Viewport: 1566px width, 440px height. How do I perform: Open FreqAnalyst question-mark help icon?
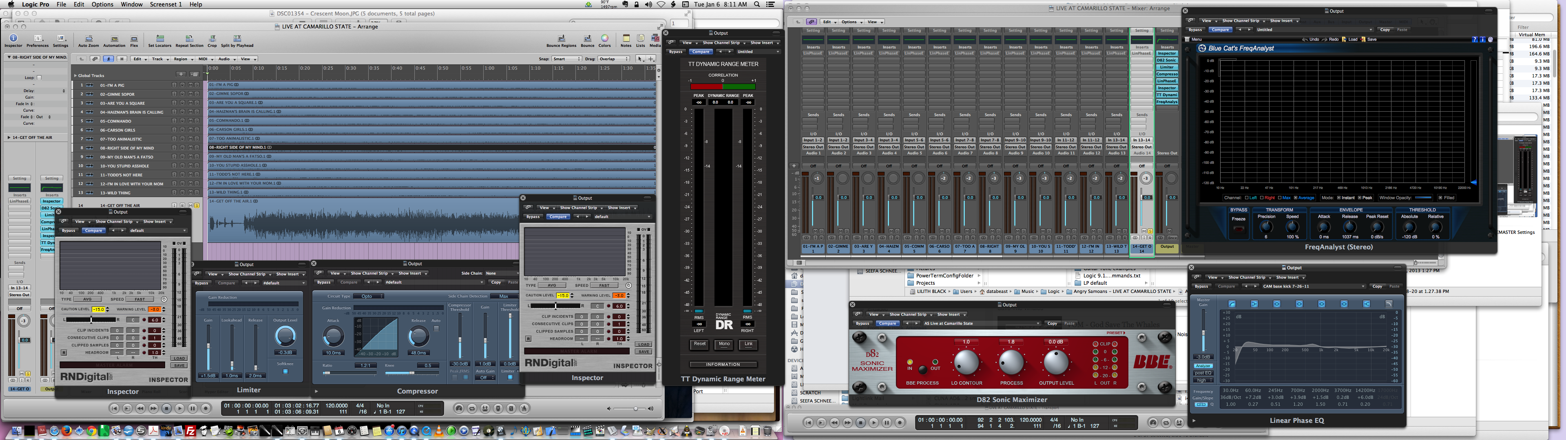point(1474,40)
